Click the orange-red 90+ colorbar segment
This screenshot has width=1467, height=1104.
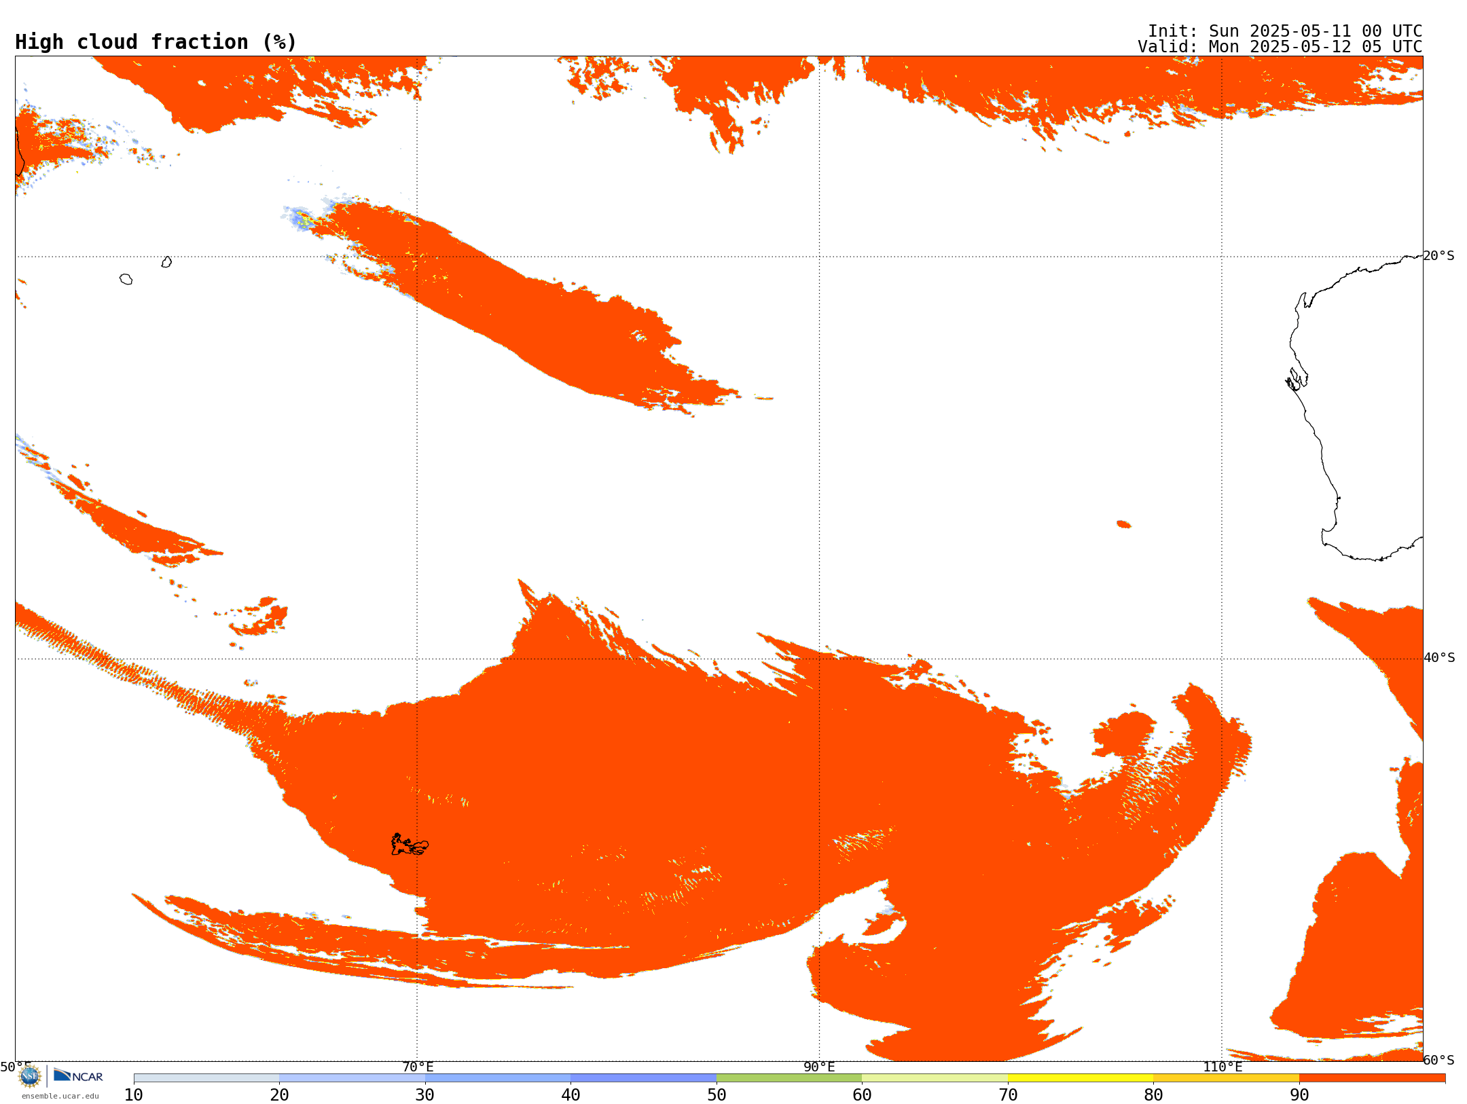point(1372,1078)
